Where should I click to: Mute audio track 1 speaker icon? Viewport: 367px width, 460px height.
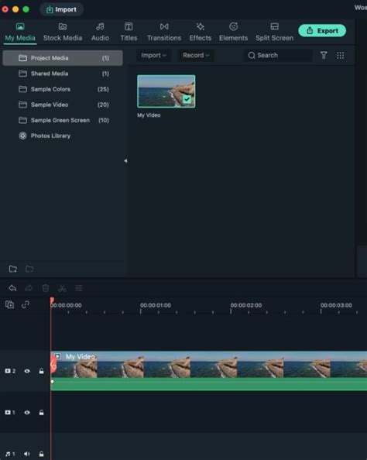tap(27, 454)
